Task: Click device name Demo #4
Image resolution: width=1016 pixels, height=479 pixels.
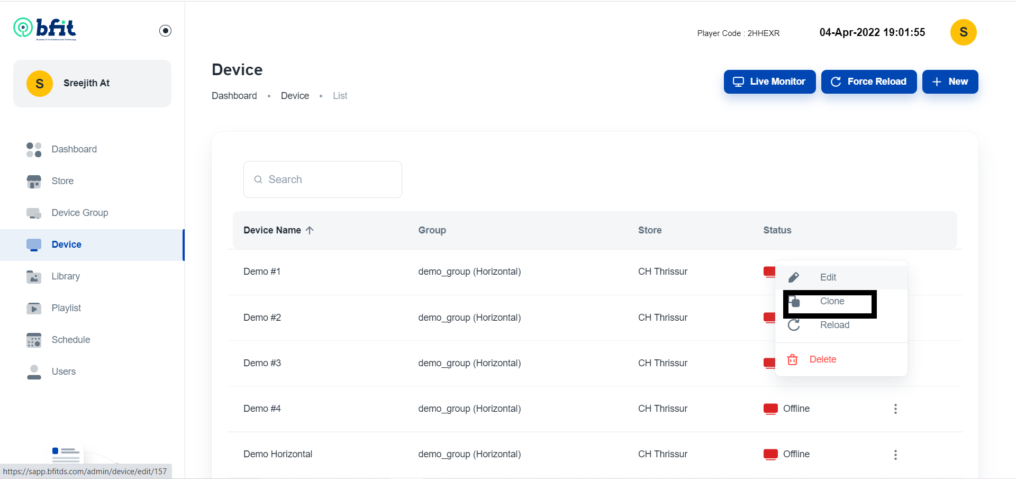Action: click(x=262, y=409)
